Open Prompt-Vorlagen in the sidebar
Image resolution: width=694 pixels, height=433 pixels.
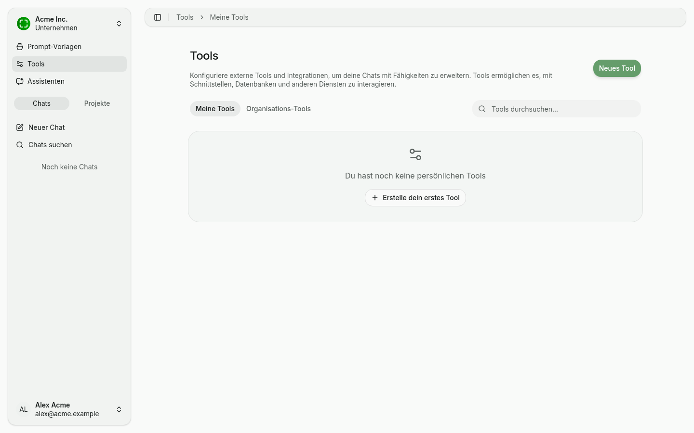pyautogui.click(x=69, y=47)
